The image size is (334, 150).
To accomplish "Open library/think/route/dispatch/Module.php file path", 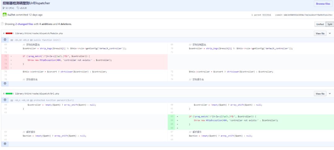I will click(39, 34).
